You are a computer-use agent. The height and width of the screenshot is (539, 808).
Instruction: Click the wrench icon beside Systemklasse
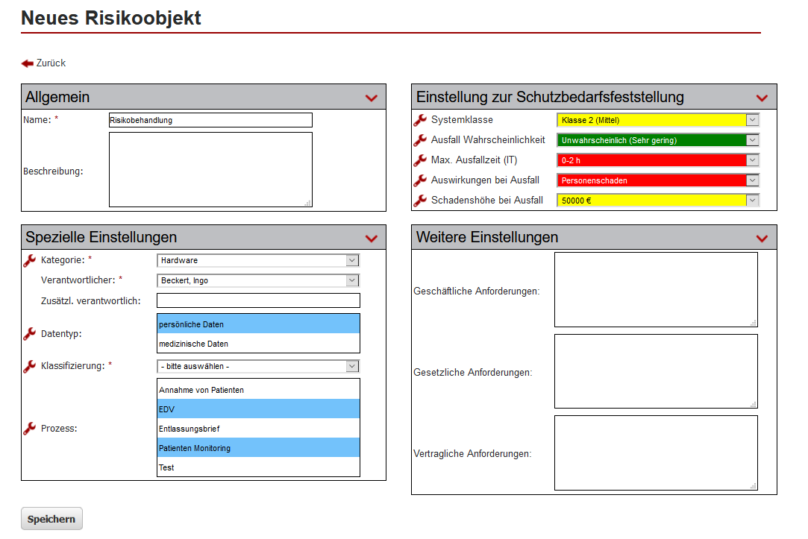[x=419, y=120]
